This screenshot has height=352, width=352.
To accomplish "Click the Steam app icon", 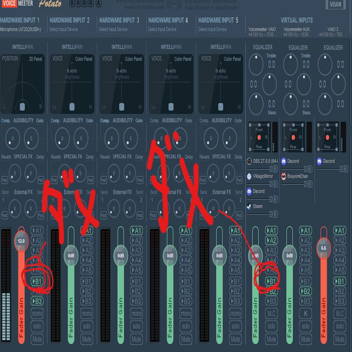I will (249, 206).
